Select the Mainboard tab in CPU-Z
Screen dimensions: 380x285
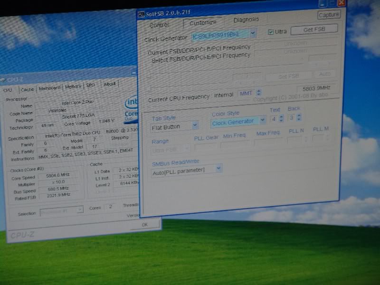coord(49,88)
